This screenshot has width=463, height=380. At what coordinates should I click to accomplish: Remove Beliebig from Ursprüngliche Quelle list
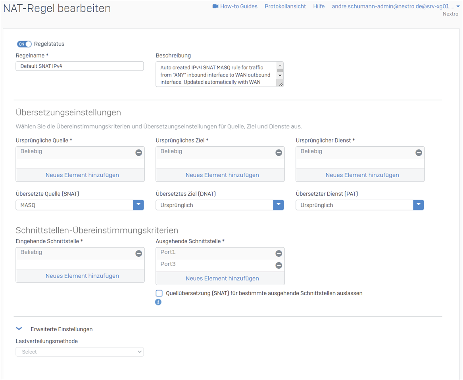(138, 153)
